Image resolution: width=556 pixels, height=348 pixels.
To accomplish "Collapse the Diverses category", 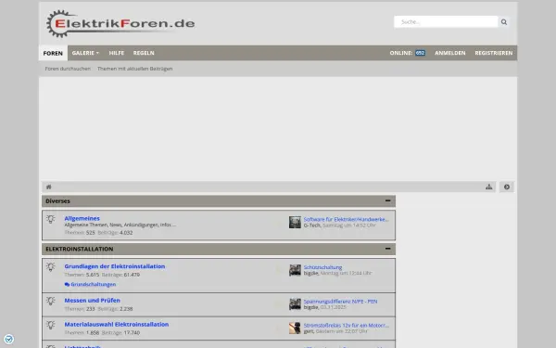I will [388, 200].
